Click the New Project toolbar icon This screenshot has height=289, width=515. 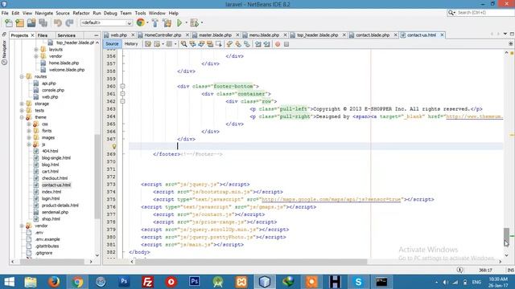click(x=20, y=22)
